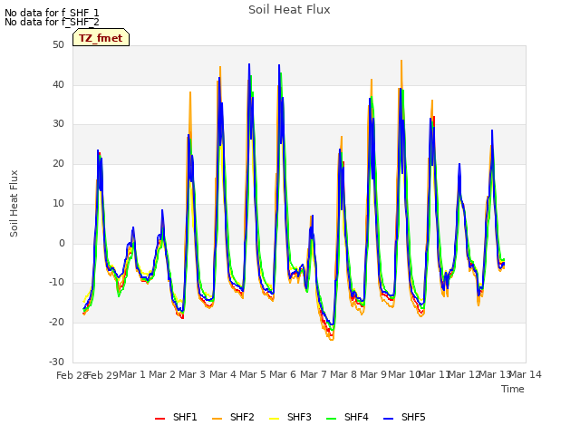Image resolution: width=580 pixels, height=435 pixels.
Task: Toggle the SHF3 legend entry
Action: click(x=290, y=417)
